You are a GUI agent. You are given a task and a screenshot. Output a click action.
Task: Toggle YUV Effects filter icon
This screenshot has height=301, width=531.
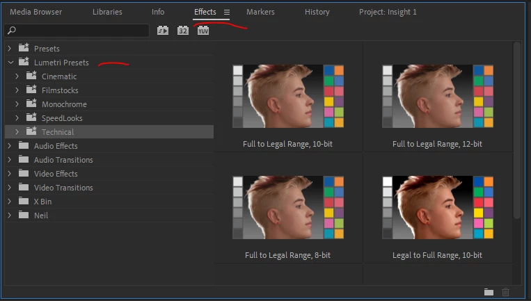(203, 31)
